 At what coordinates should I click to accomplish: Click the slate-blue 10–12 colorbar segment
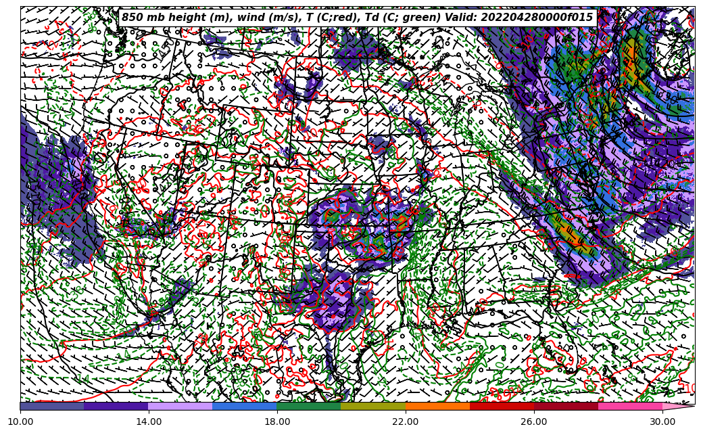pos(52,406)
